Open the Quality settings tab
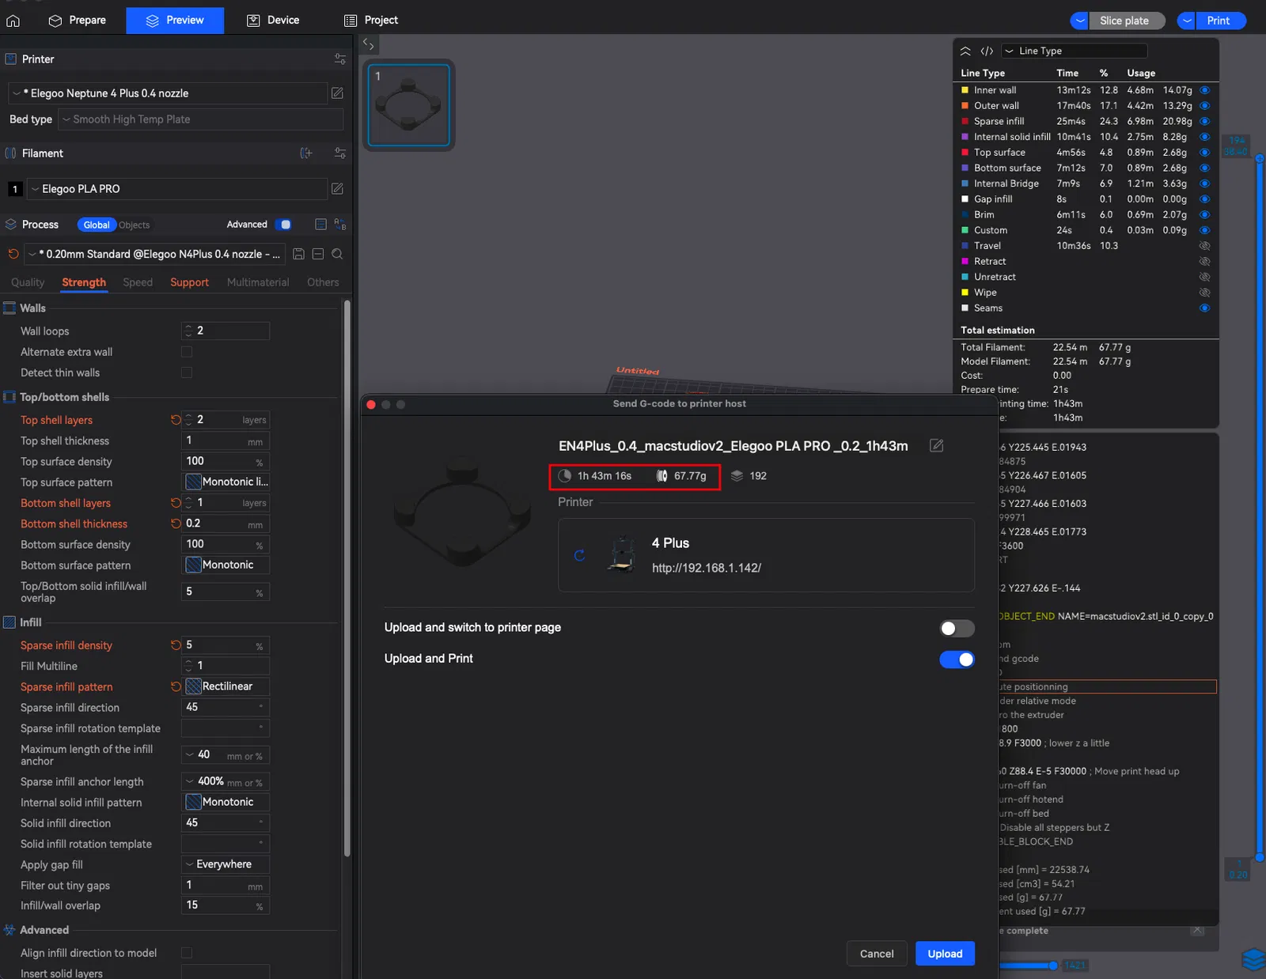The image size is (1266, 979). coord(28,282)
